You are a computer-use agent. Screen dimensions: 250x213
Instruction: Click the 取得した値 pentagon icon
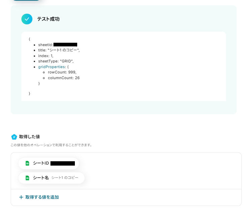[14, 137]
